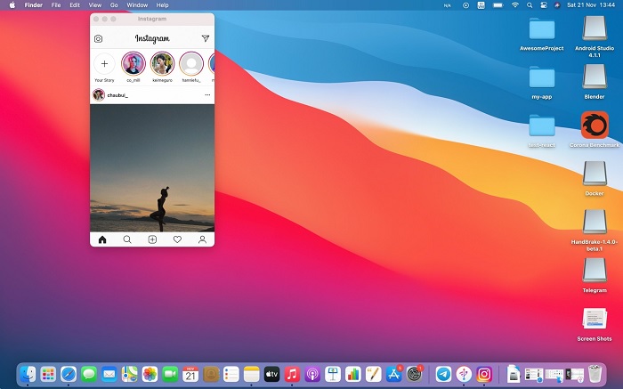Viewport: 623px width, 389px height.
Task: Open the Apple menu
Action: click(x=12, y=5)
